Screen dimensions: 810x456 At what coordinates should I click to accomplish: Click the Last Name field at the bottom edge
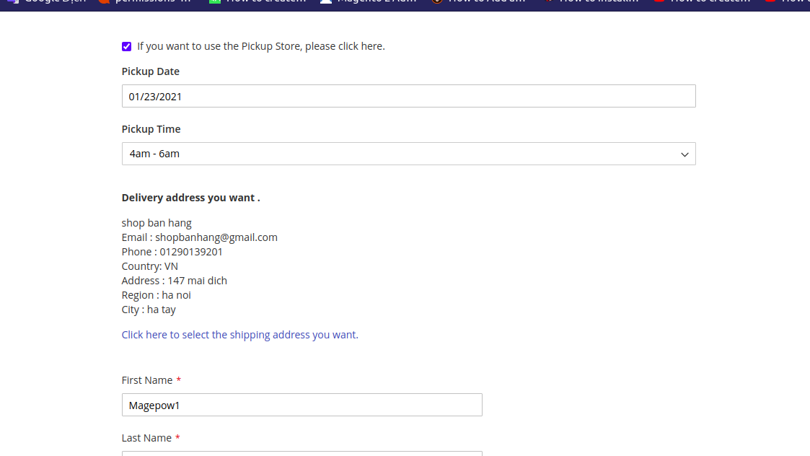[301, 453]
